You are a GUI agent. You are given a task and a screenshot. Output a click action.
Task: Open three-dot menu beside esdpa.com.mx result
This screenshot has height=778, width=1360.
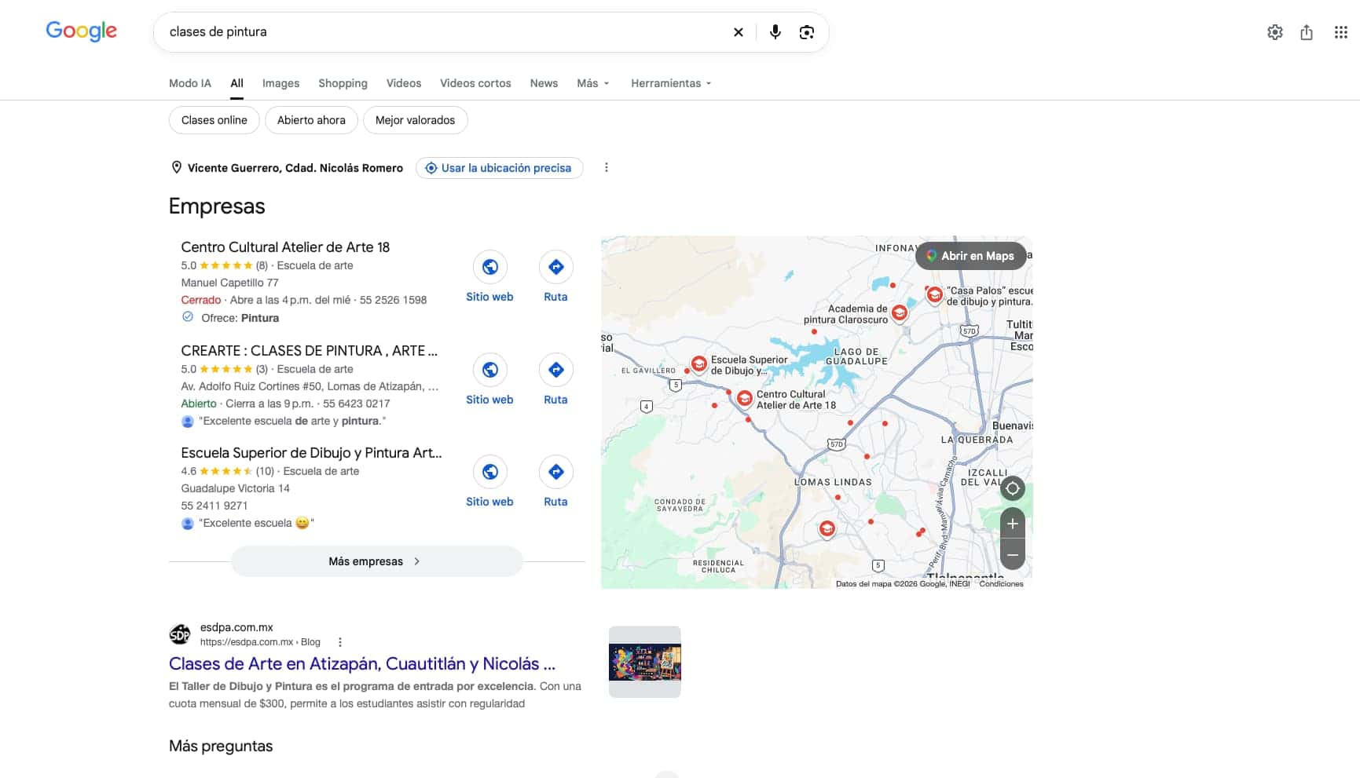[339, 642]
